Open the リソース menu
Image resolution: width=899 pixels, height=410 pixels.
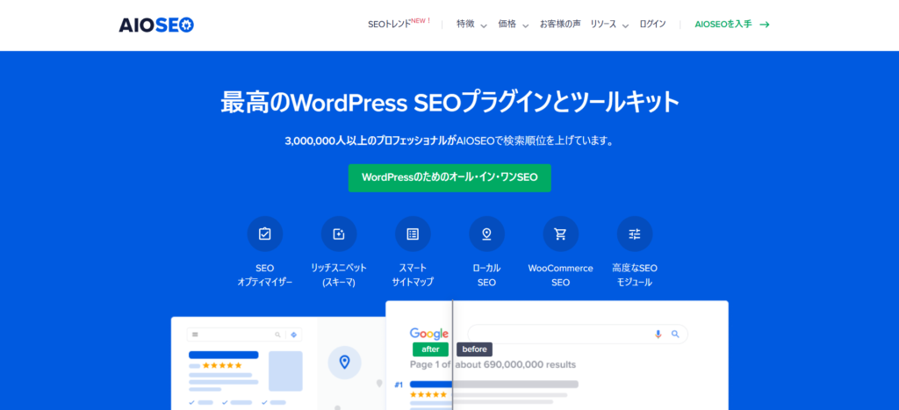coord(604,24)
